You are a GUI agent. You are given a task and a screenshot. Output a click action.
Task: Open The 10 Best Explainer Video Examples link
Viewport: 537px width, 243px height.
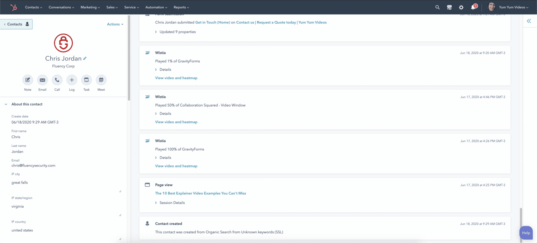[x=201, y=193]
